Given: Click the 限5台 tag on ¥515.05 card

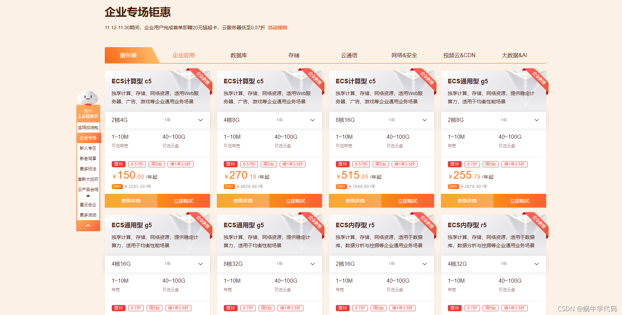Looking at the screenshot, I should click(x=381, y=164).
